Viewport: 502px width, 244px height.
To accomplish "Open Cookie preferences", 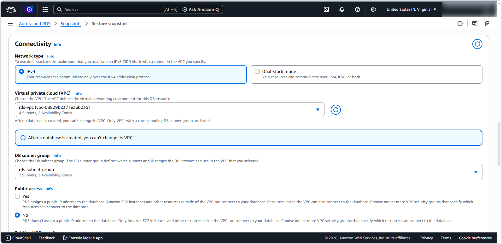I will tap(475, 238).
